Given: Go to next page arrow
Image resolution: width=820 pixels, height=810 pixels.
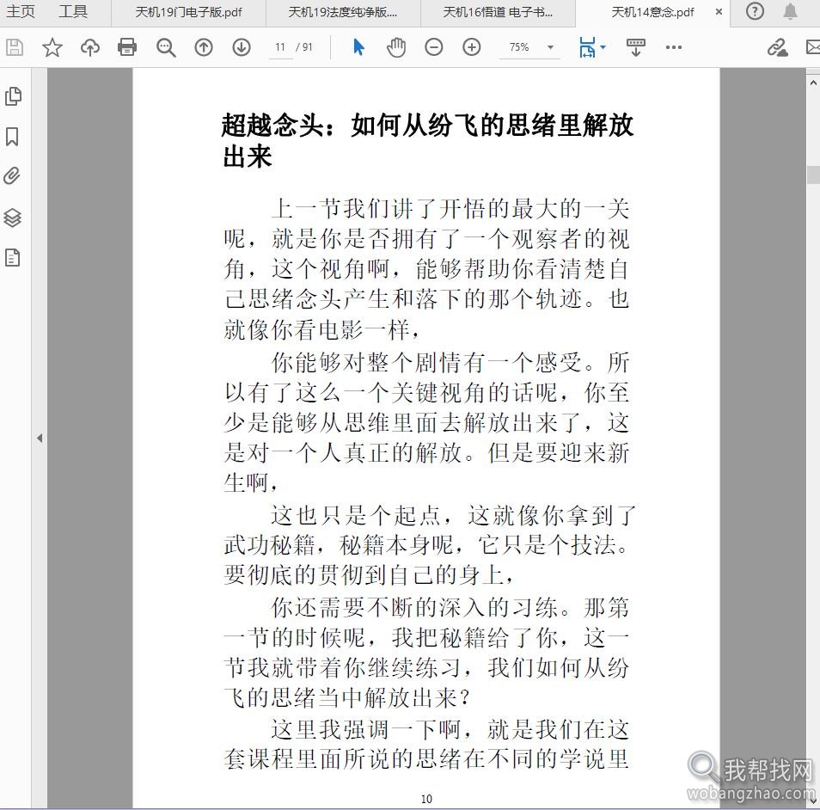Looking at the screenshot, I should [241, 47].
